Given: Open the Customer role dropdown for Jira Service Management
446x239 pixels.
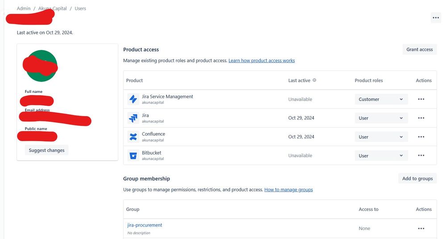Looking at the screenshot, I should pos(381,99).
